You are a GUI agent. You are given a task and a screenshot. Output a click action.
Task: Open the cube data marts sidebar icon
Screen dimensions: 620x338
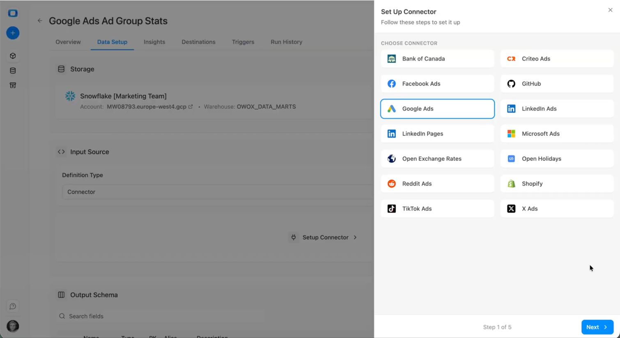point(13,56)
